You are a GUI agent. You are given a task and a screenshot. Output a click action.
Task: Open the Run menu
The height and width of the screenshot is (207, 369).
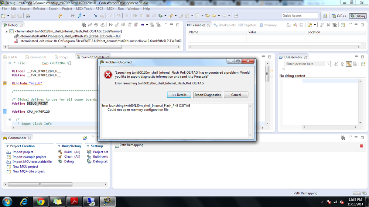(121, 9)
